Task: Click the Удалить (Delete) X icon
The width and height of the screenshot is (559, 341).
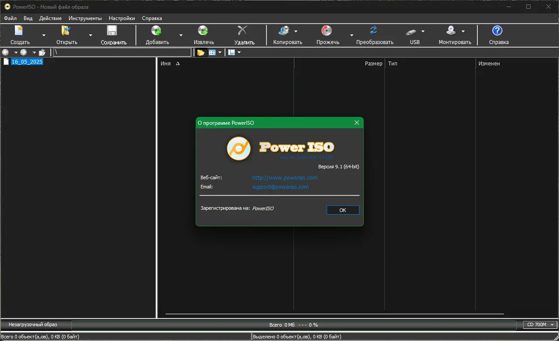Action: pos(242,31)
